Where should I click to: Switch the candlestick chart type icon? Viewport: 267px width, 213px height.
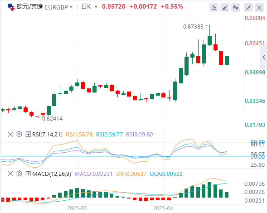236,8
